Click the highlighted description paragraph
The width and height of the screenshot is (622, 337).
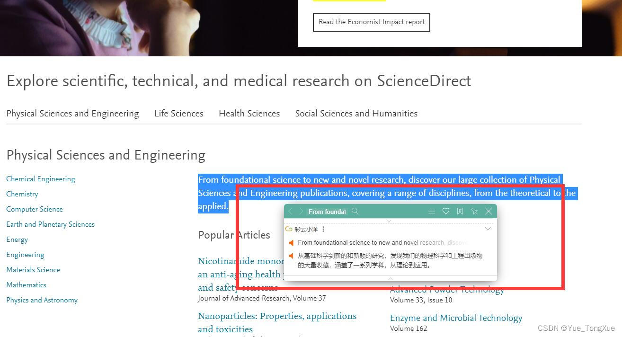387,193
